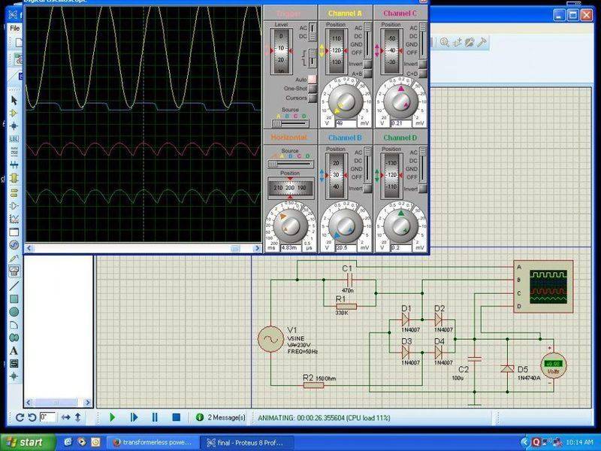Click the rotate clockwise icon
The height and width of the screenshot is (451, 601).
pyautogui.click(x=20, y=417)
